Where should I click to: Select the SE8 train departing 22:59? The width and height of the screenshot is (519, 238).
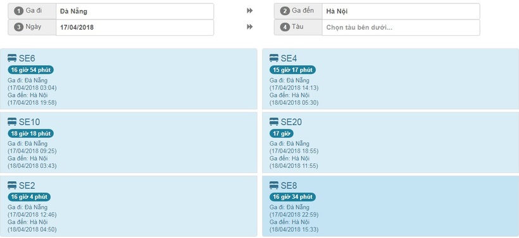(391, 206)
